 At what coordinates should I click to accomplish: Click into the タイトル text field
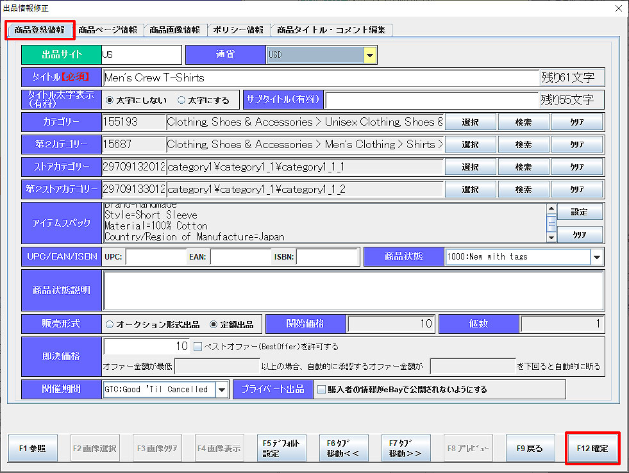pos(321,78)
